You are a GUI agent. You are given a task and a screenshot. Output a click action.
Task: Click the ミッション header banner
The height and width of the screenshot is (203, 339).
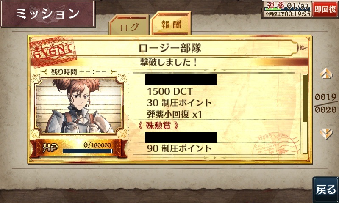click(x=48, y=14)
